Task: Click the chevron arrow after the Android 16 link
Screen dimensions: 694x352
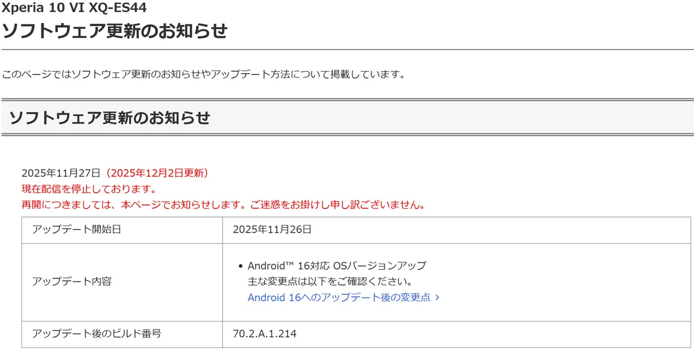Action: 437,298
